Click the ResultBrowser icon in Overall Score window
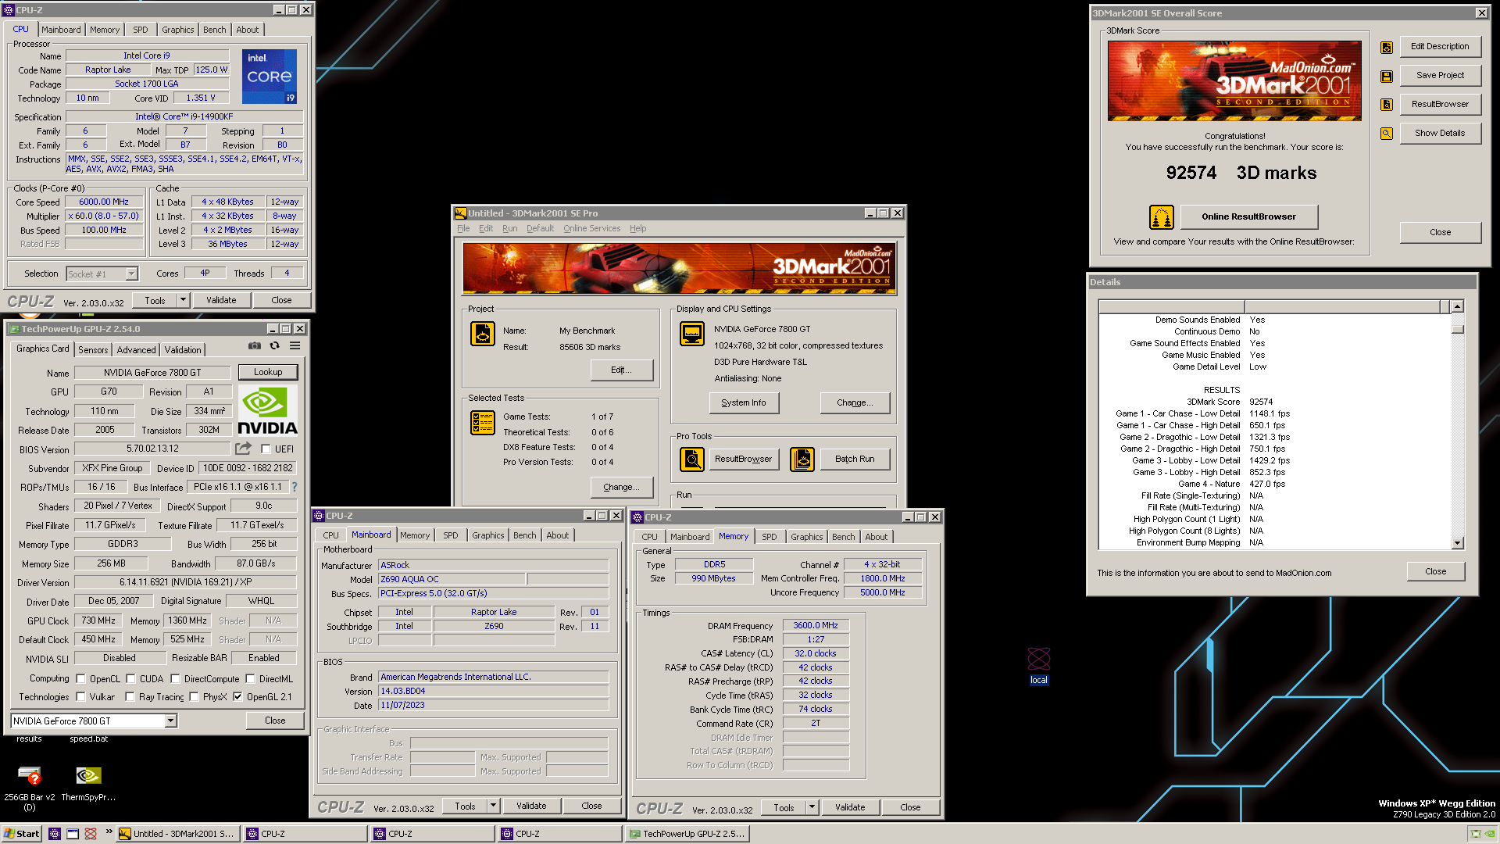Image resolution: width=1500 pixels, height=844 pixels. coord(1387,105)
